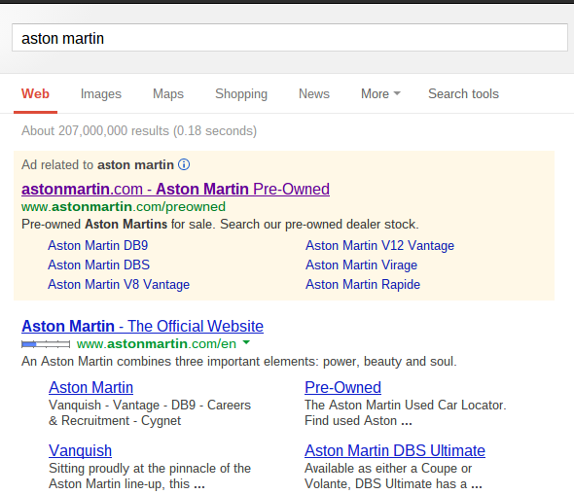Open the Vanquish sub-link
The height and width of the screenshot is (495, 574).
click(x=80, y=450)
